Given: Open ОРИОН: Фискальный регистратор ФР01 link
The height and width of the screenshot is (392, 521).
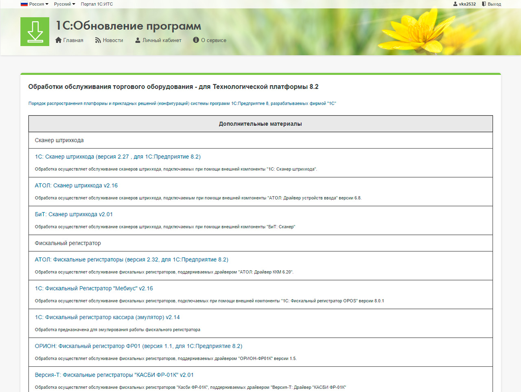Looking at the screenshot, I should (x=138, y=346).
